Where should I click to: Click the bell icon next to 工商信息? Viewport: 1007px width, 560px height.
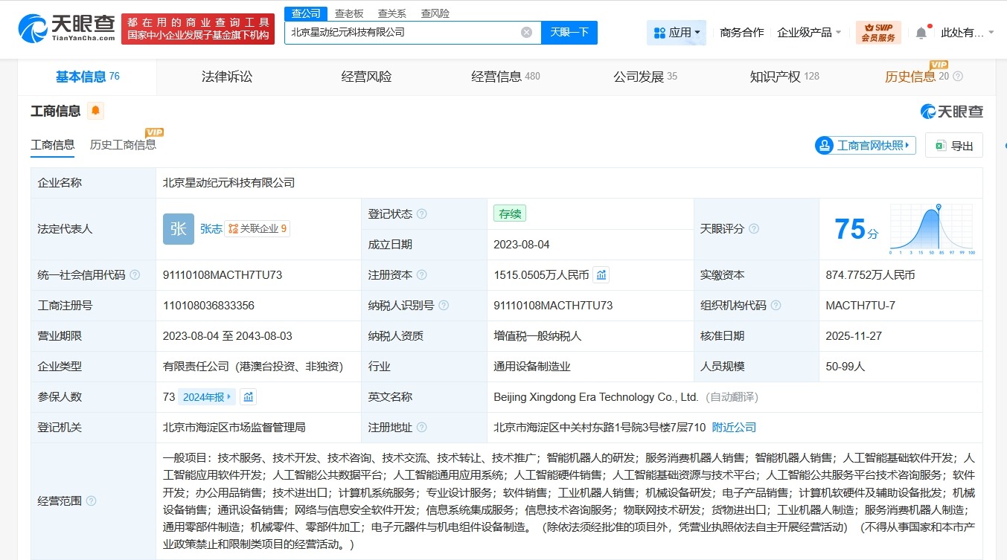(x=94, y=111)
